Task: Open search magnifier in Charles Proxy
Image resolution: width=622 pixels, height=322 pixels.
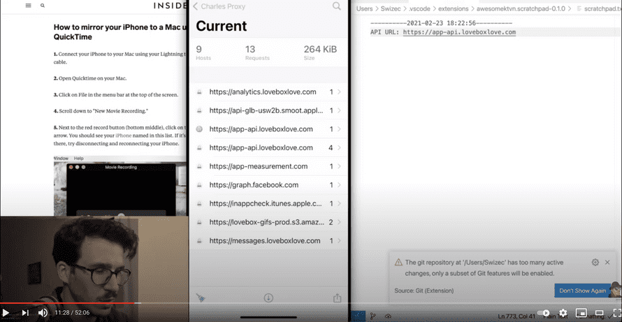Action: pyautogui.click(x=336, y=6)
